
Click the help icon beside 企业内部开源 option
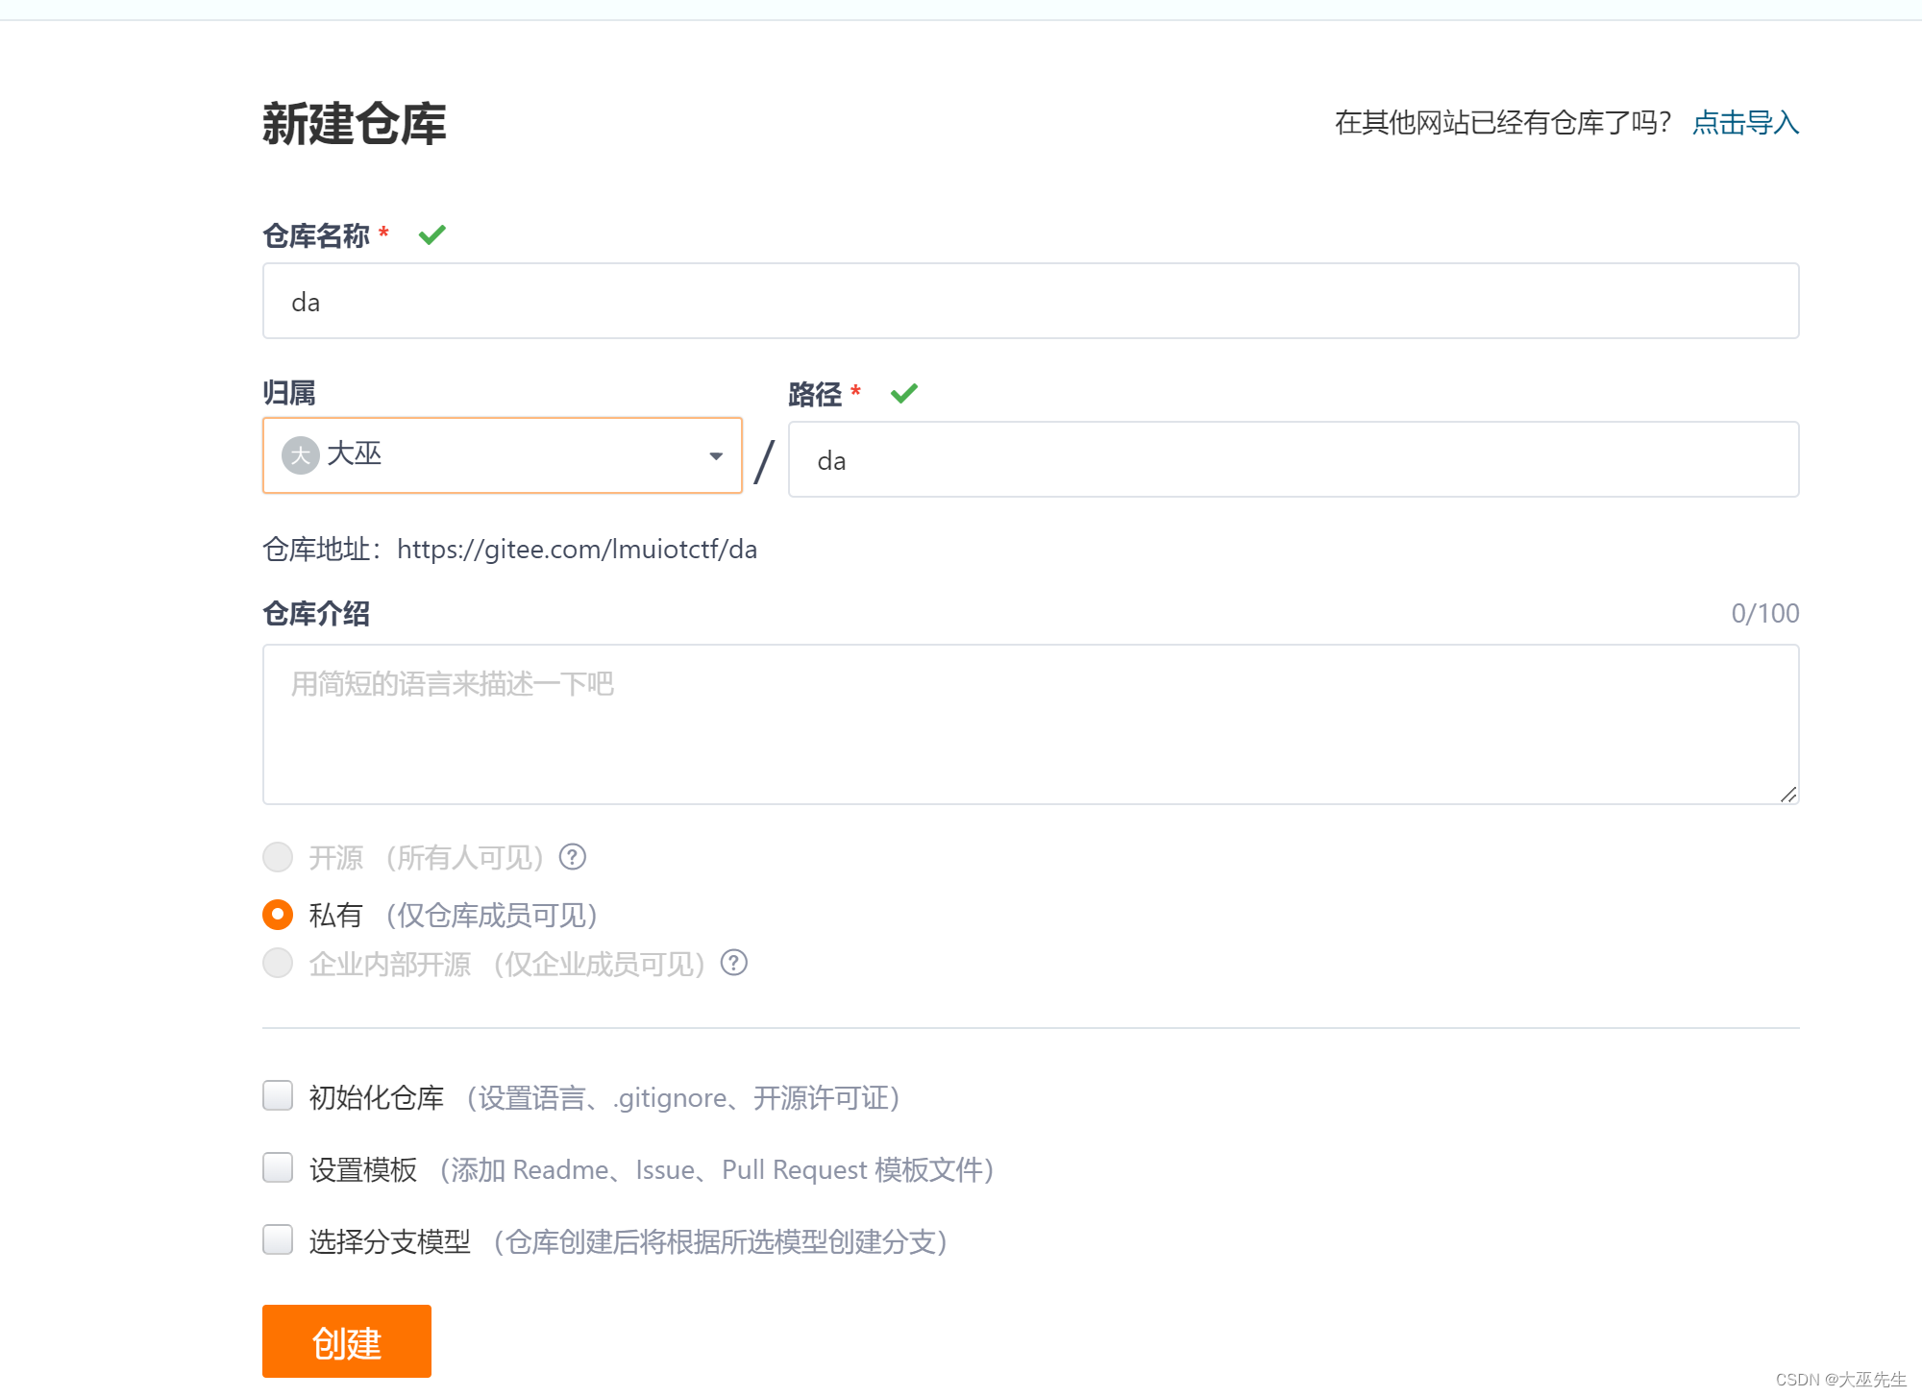(x=733, y=964)
